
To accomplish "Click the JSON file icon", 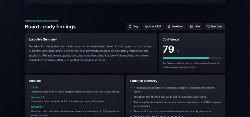I will 191,26.
